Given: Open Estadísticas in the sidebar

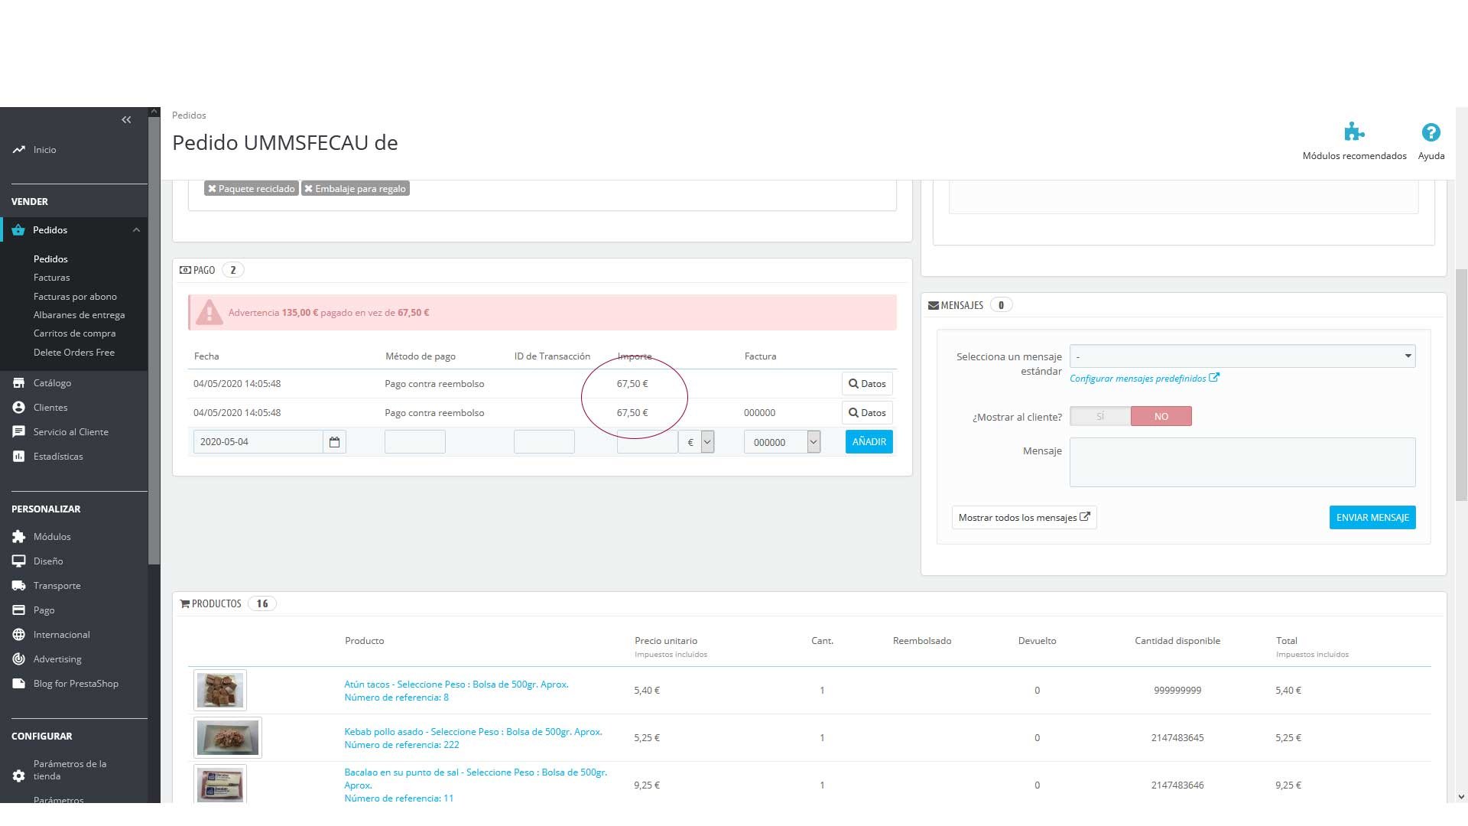Looking at the screenshot, I should click(58, 456).
